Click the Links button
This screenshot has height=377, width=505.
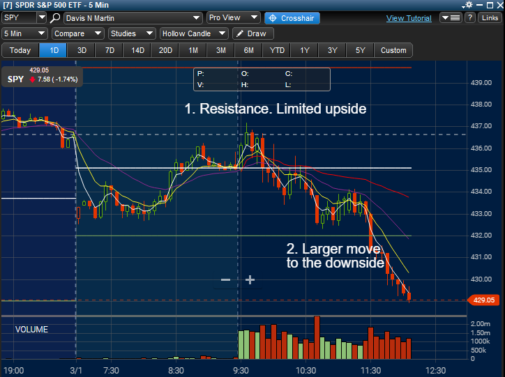[490, 17]
